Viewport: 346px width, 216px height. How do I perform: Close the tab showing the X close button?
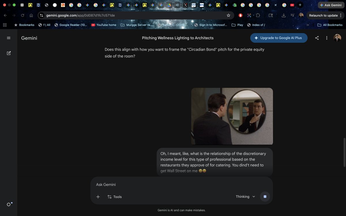[x=276, y=5]
